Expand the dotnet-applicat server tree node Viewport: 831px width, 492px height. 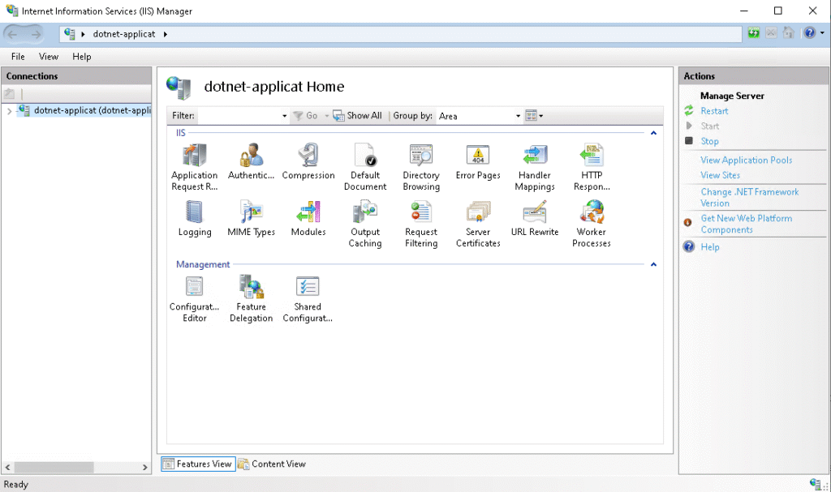click(x=9, y=110)
